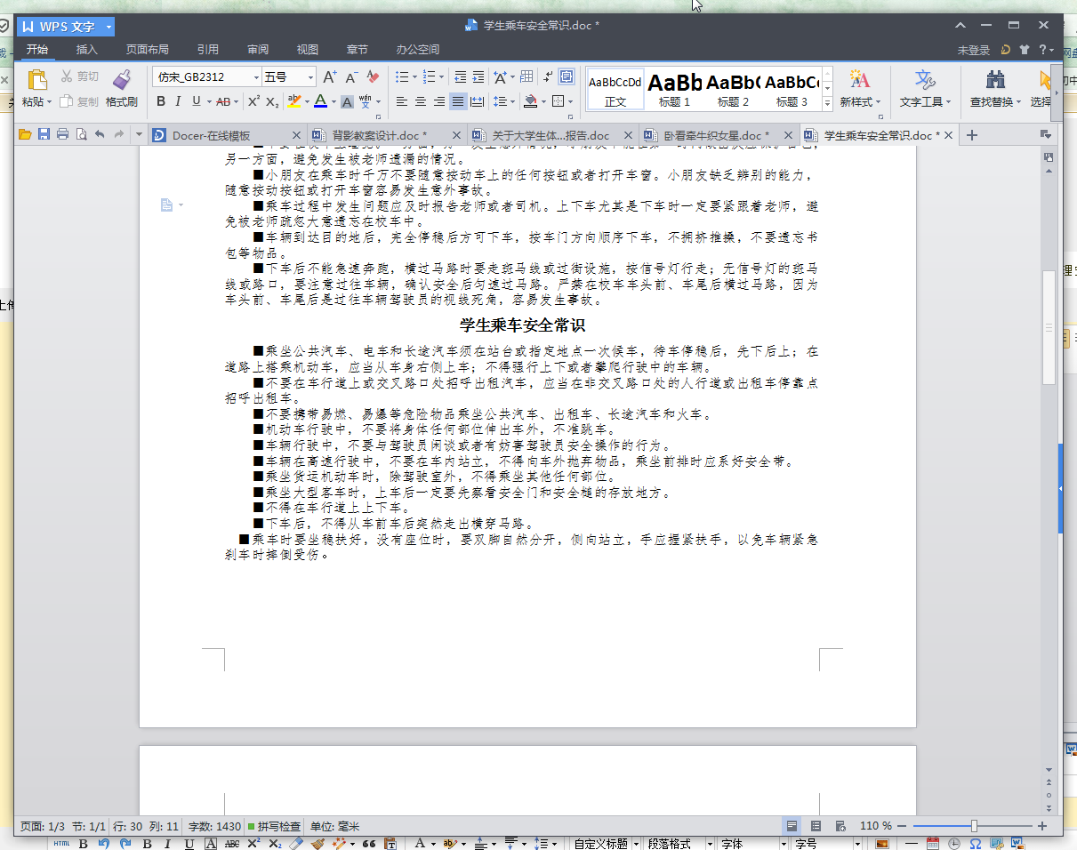Clear formatting with the eraser icon
This screenshot has height=850, width=1077.
[374, 77]
